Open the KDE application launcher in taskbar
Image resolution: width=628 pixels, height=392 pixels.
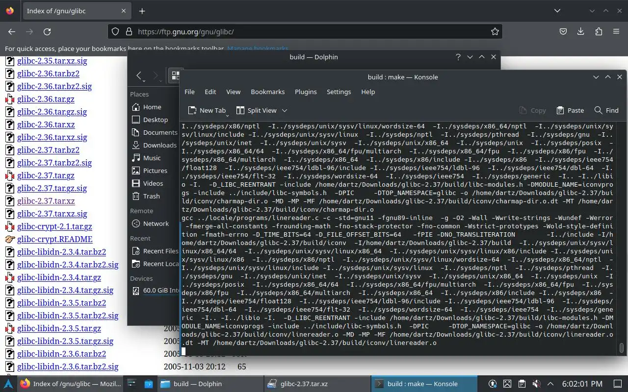click(9, 384)
